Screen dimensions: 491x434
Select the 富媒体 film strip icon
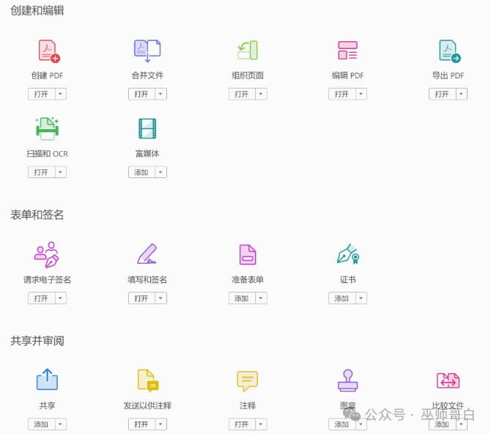pos(147,128)
